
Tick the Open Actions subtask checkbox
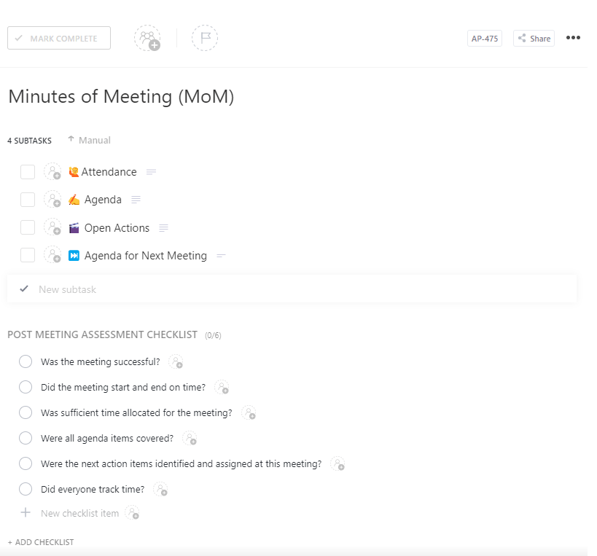tap(28, 227)
